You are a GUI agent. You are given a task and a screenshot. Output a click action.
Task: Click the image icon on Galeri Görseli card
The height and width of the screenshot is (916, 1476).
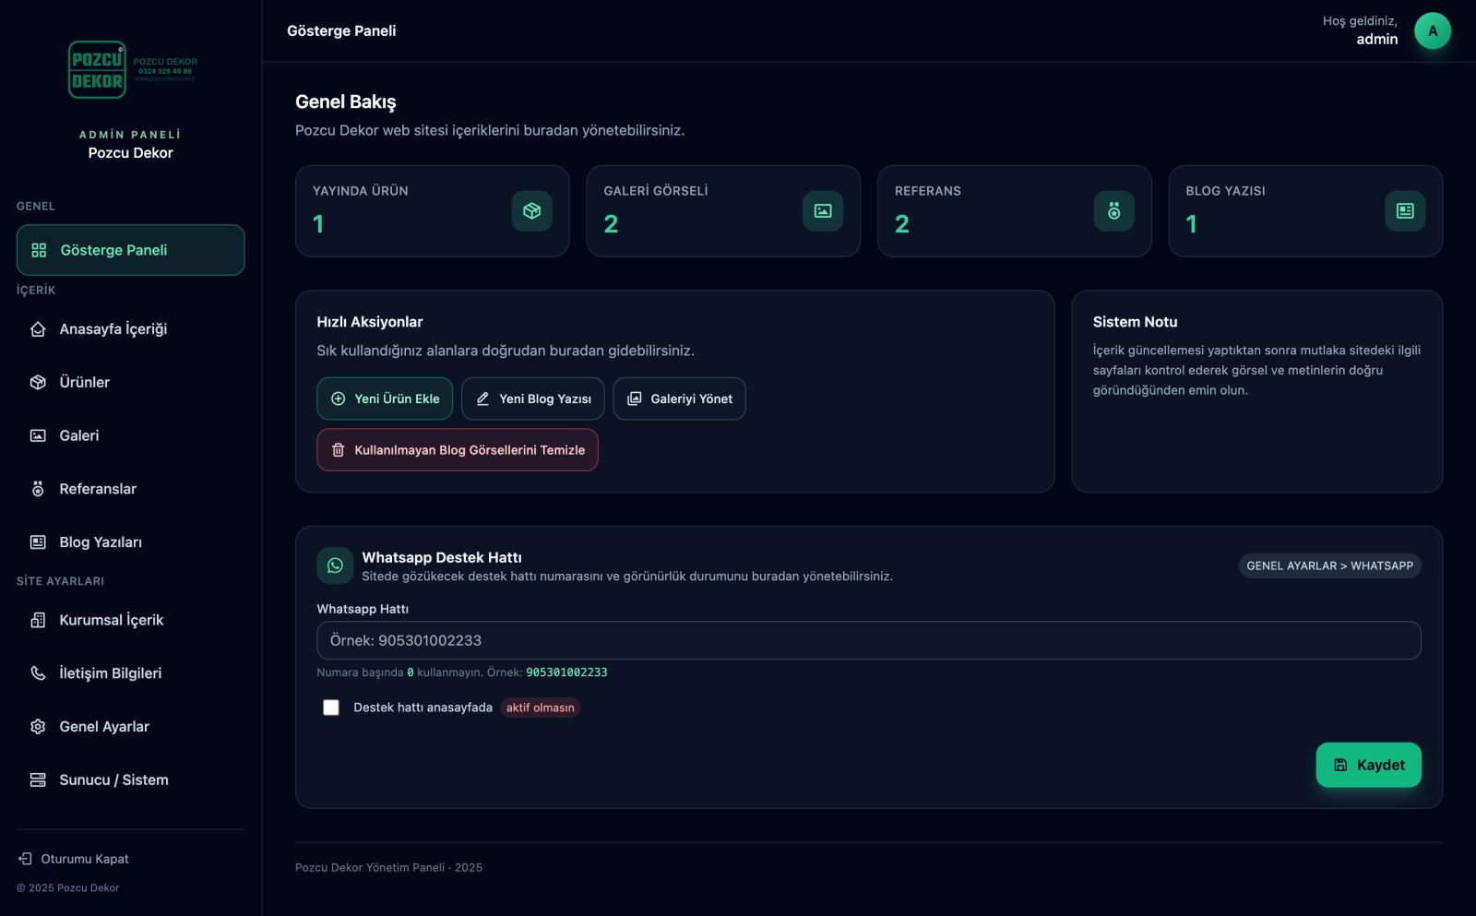823,210
